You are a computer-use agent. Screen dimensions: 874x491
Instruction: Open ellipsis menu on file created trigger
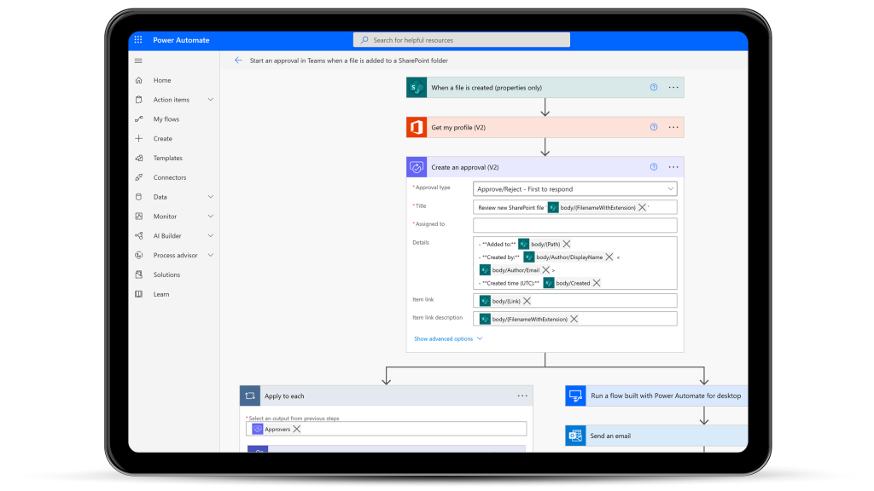click(673, 88)
